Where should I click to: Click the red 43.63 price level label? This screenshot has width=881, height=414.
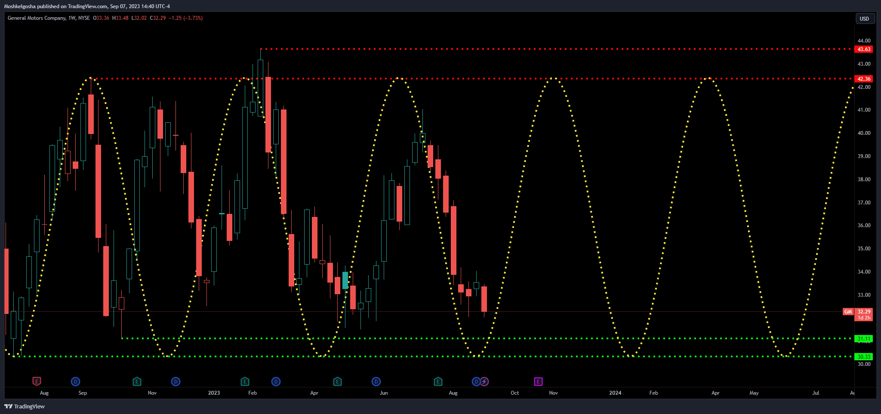(864, 49)
